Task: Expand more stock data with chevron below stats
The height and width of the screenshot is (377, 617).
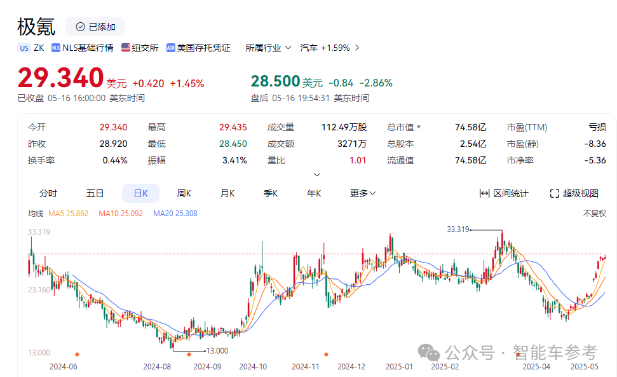Action: coord(317,175)
